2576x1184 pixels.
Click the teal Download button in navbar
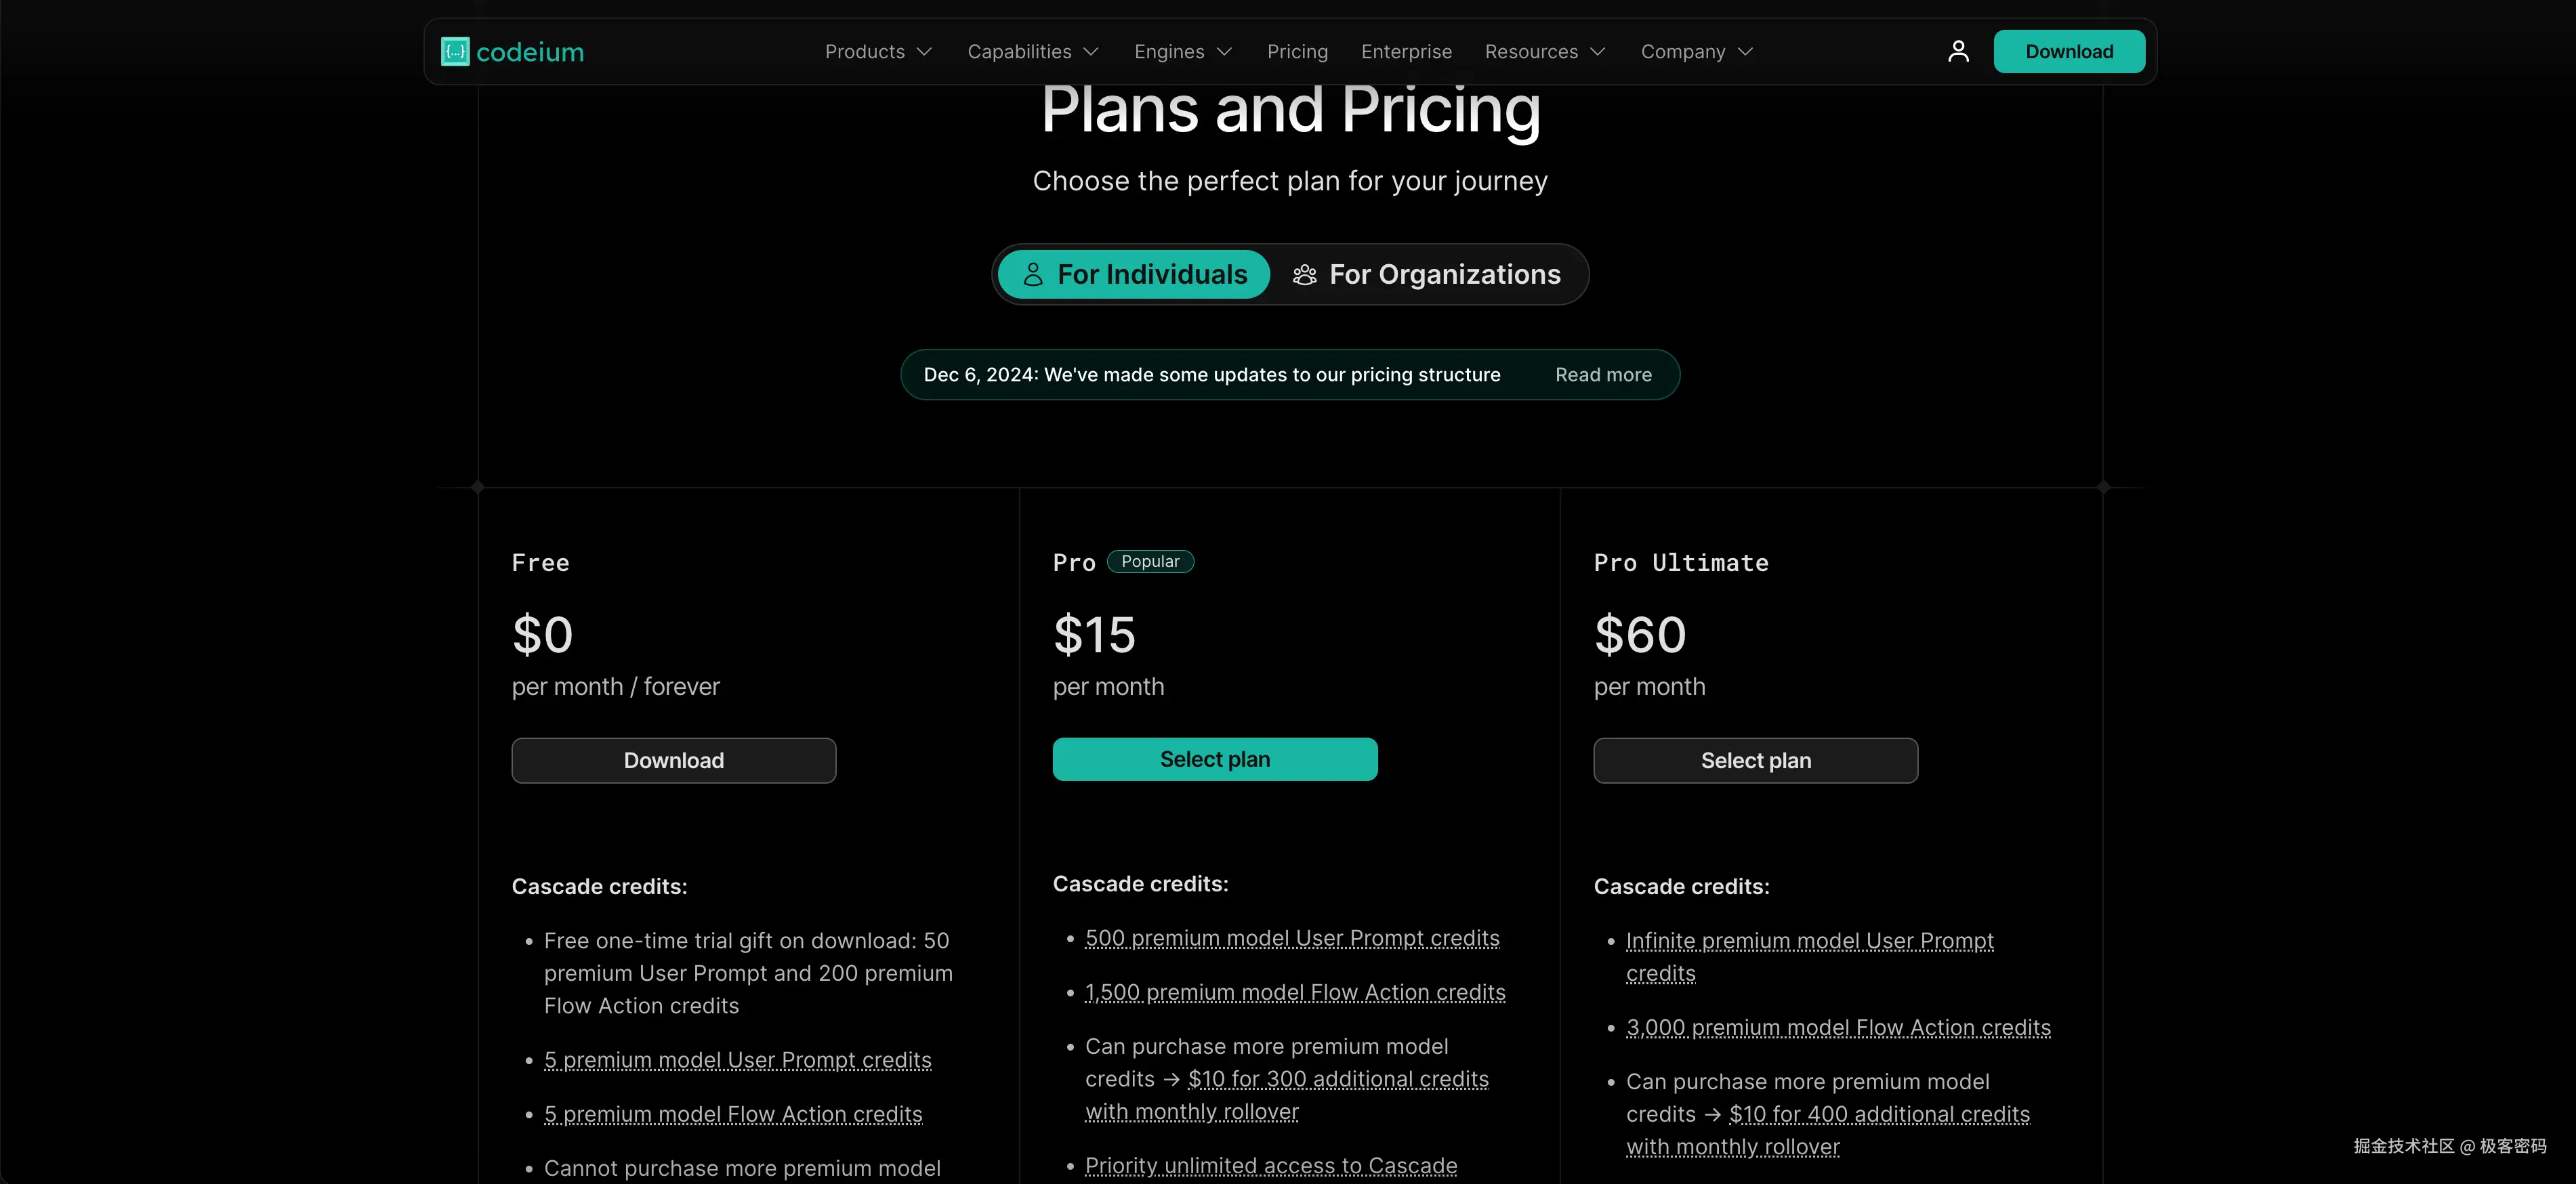[2069, 52]
